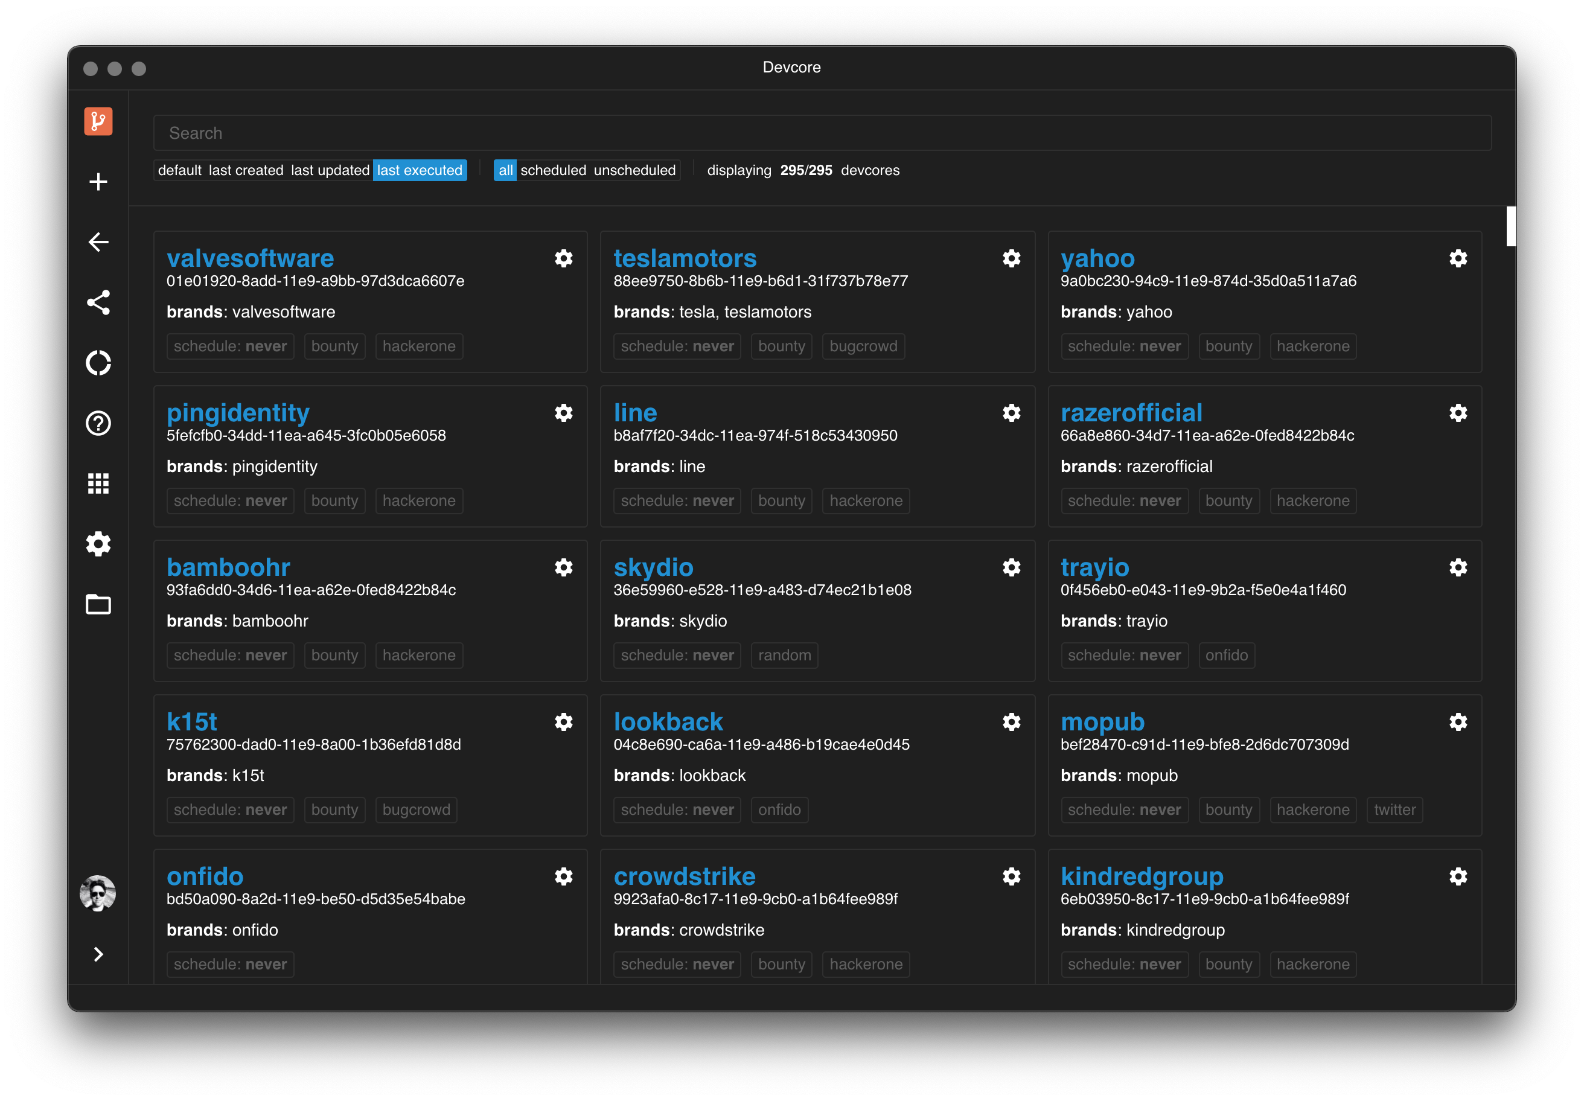Toggle the unscheduled filter option
Image resolution: width=1584 pixels, height=1101 pixels.
[x=634, y=170]
